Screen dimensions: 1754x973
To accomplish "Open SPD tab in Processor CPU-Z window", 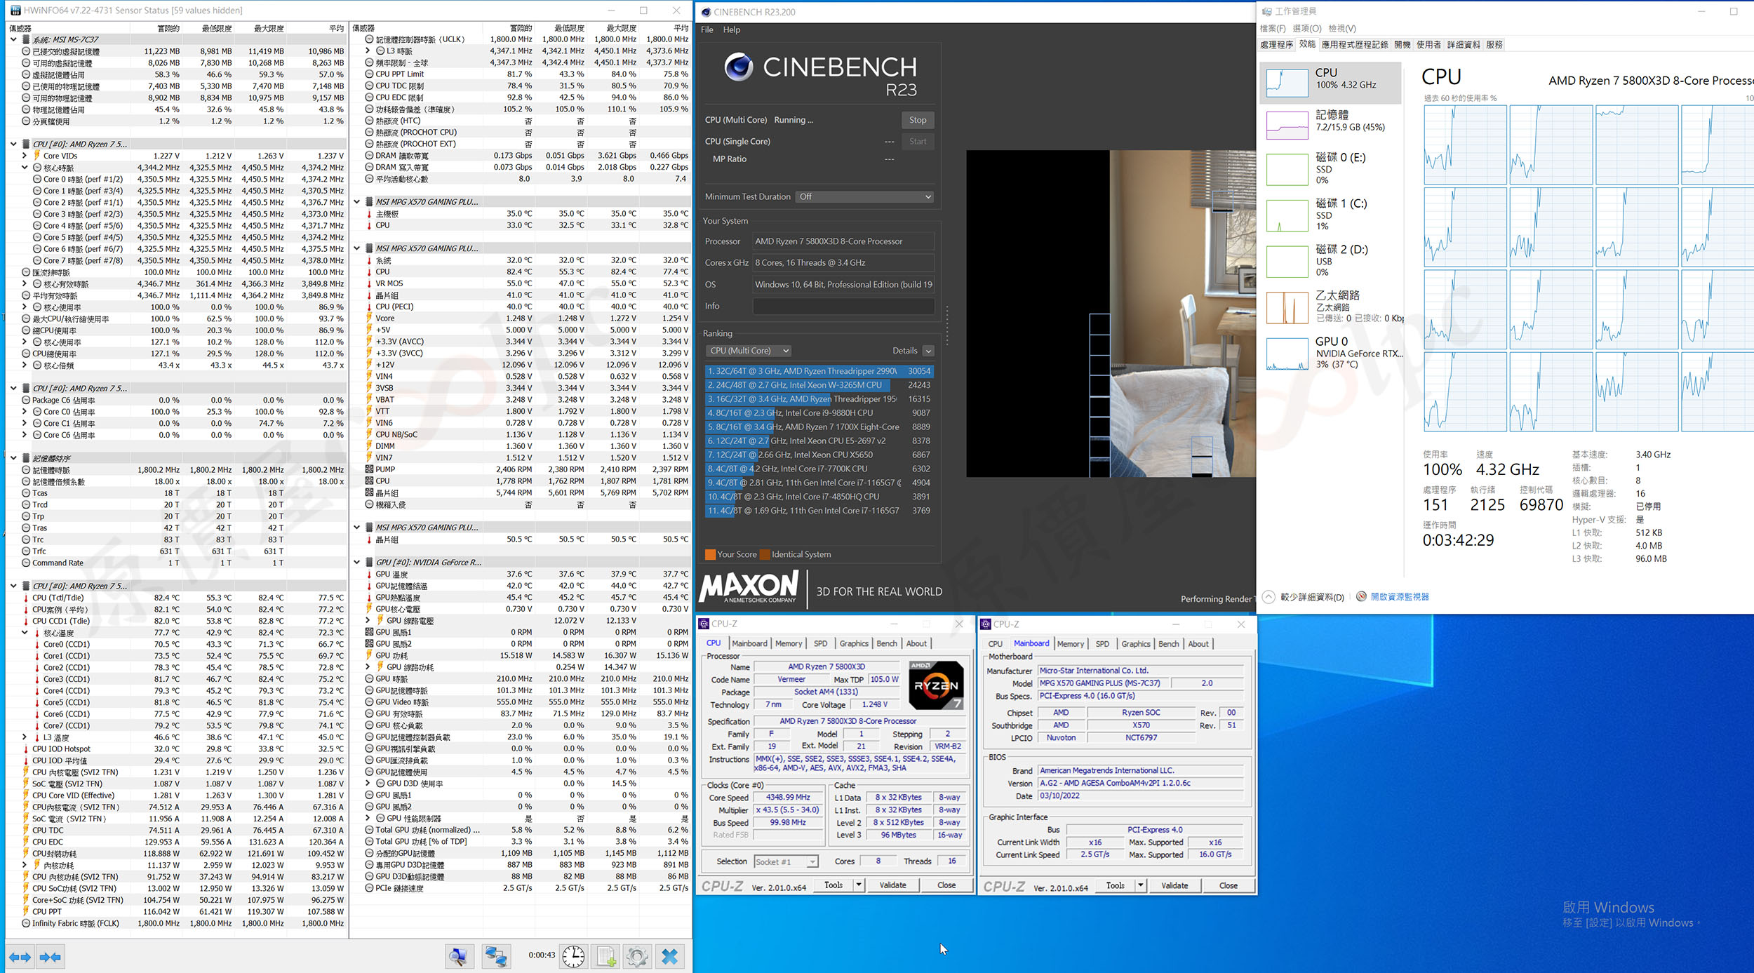I will (820, 643).
